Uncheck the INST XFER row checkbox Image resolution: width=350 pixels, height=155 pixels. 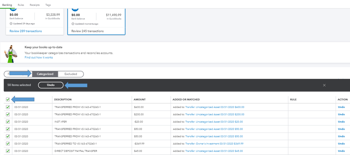(x=8, y=122)
